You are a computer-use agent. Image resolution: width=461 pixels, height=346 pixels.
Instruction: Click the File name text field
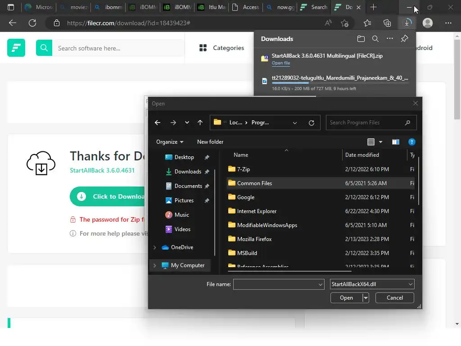click(x=276, y=285)
